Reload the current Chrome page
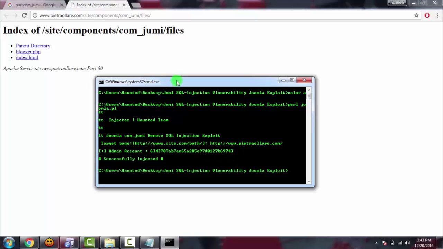 (24, 15)
